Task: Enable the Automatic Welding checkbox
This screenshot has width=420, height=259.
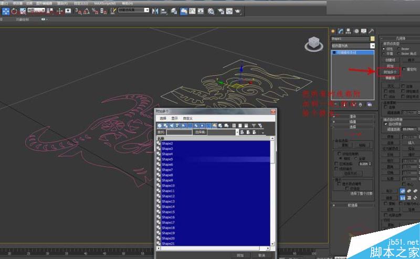Action: point(386,124)
